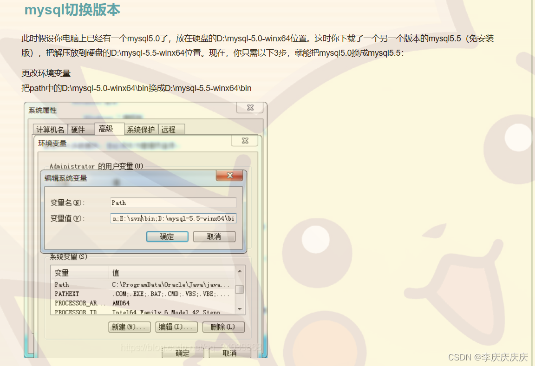Click the 删除(L) button

pyautogui.click(x=223, y=327)
